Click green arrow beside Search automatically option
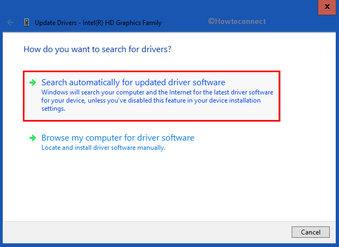This screenshot has height=247, width=339. [33, 83]
